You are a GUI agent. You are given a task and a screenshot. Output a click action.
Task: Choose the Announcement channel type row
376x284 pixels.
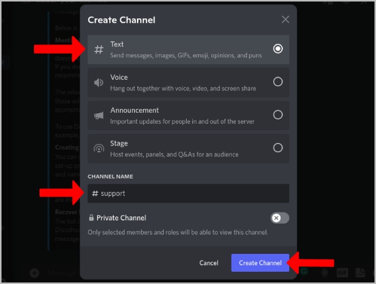pyautogui.click(x=188, y=115)
